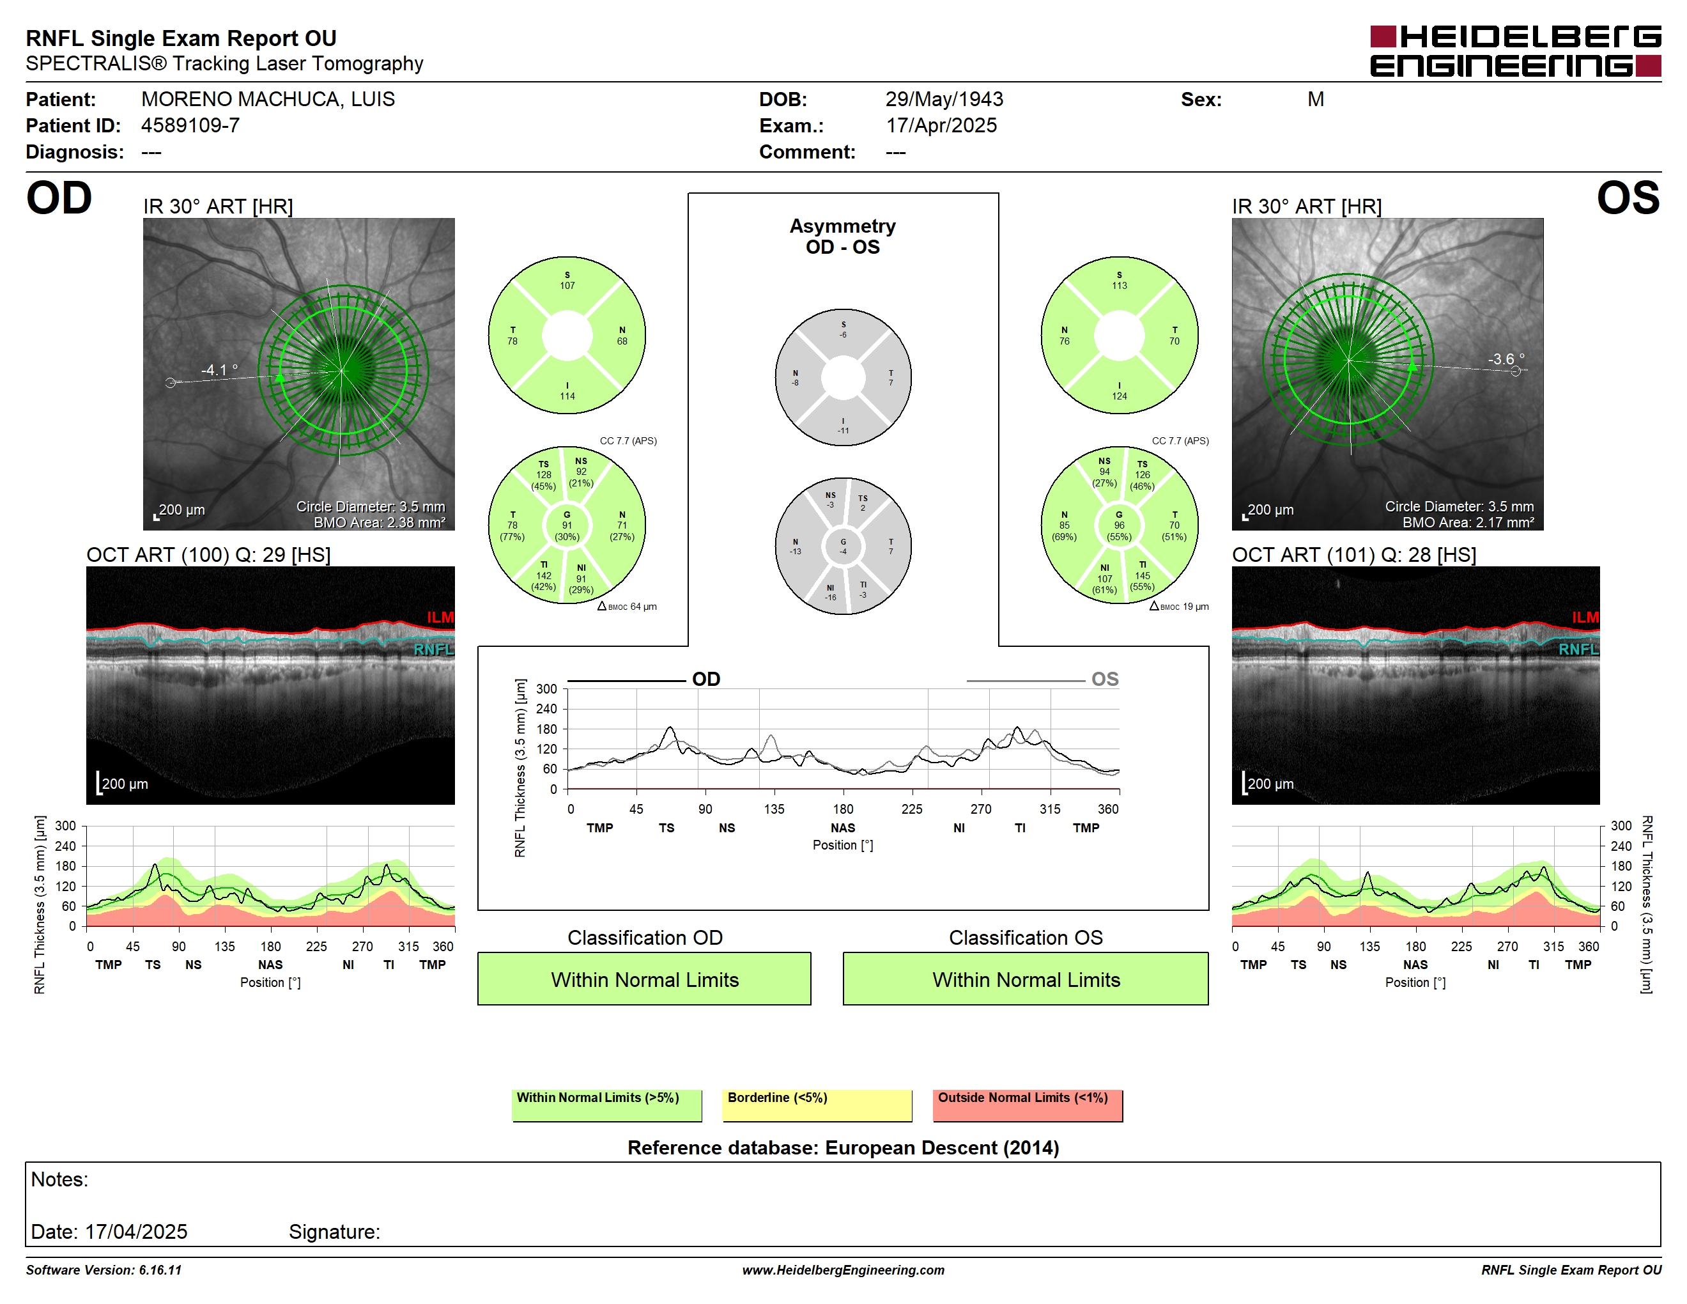The width and height of the screenshot is (1687, 1304).
Task: Click the OS OCT B-scan image
Action: (x=1415, y=685)
